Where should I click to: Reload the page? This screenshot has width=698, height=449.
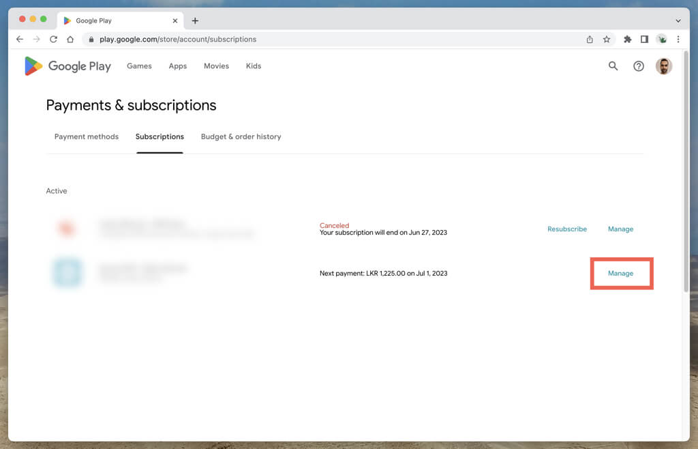(53, 40)
